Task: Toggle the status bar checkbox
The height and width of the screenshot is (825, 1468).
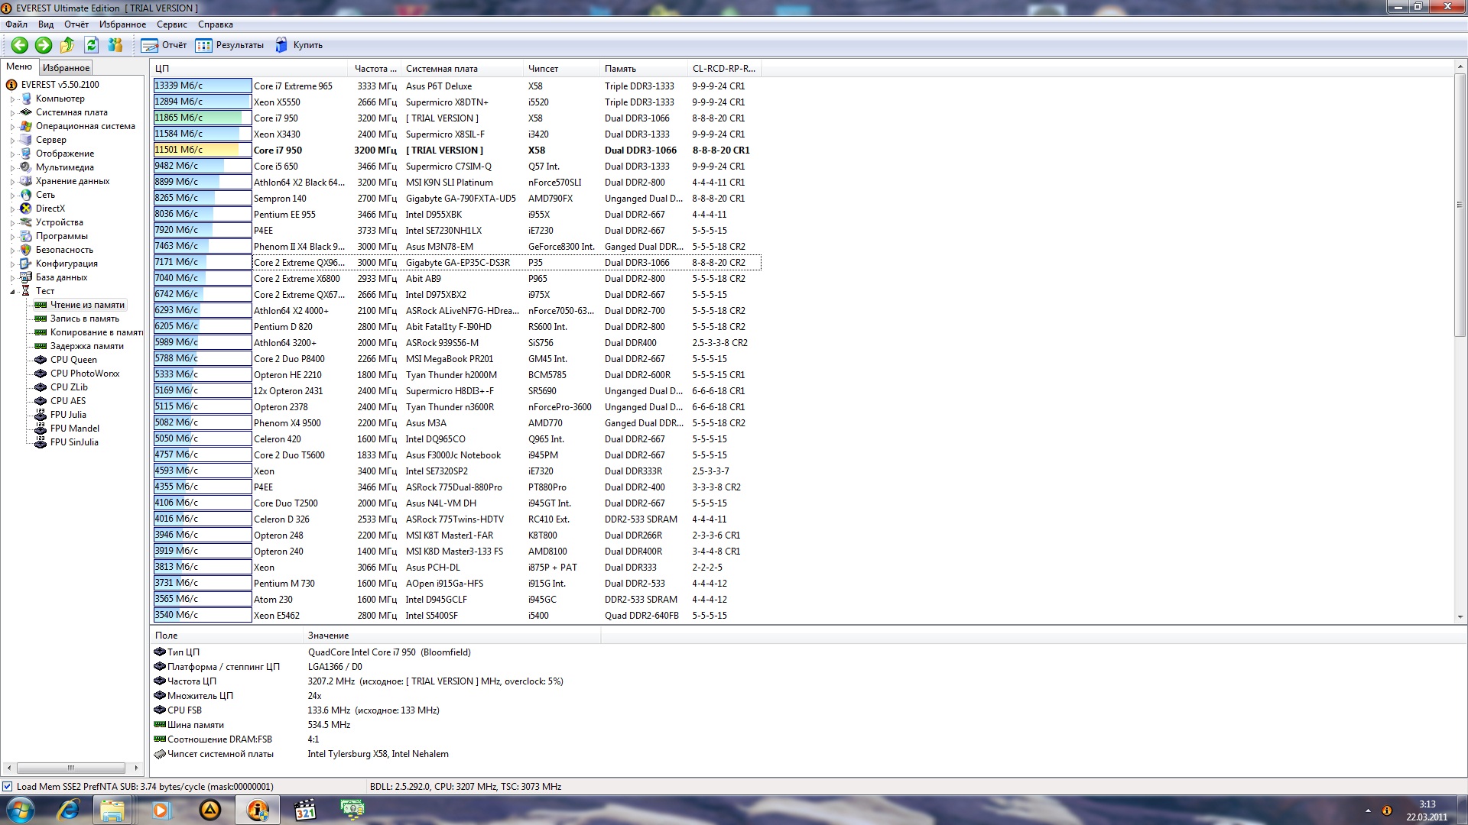Action: 8,787
